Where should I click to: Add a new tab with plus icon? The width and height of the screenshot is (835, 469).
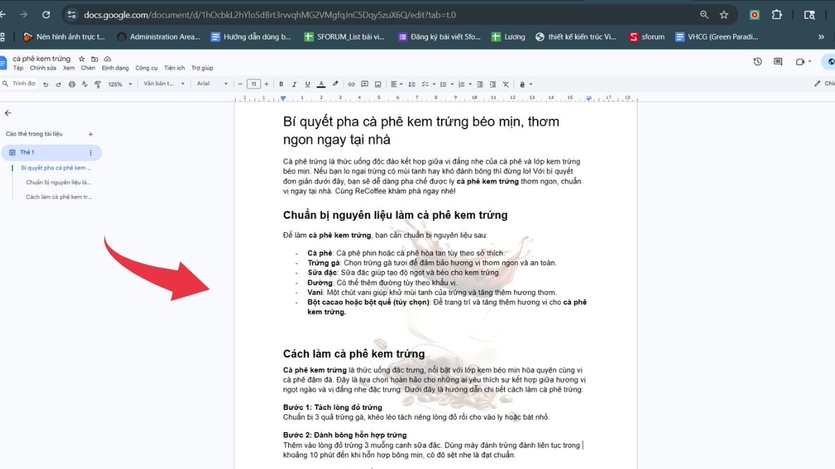tap(90, 134)
